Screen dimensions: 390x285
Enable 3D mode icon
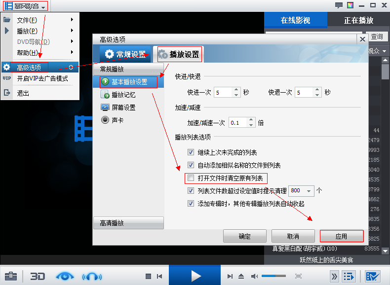click(38, 276)
